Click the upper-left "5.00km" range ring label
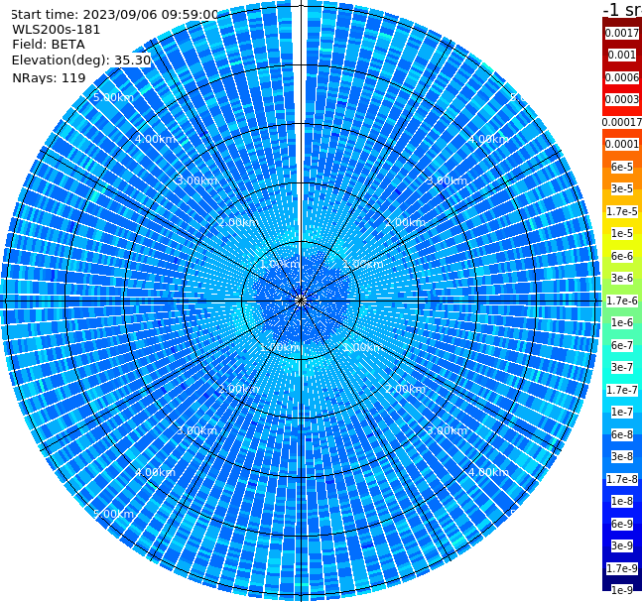Image resolution: width=642 pixels, height=602 pixels. click(x=113, y=97)
